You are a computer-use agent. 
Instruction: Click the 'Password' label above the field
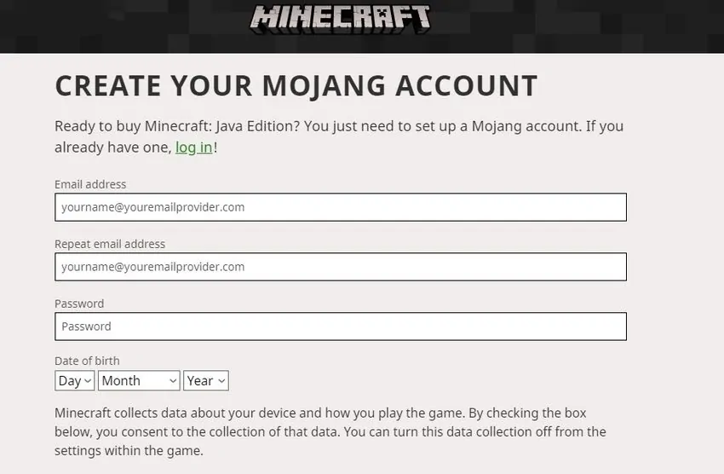[x=79, y=303]
